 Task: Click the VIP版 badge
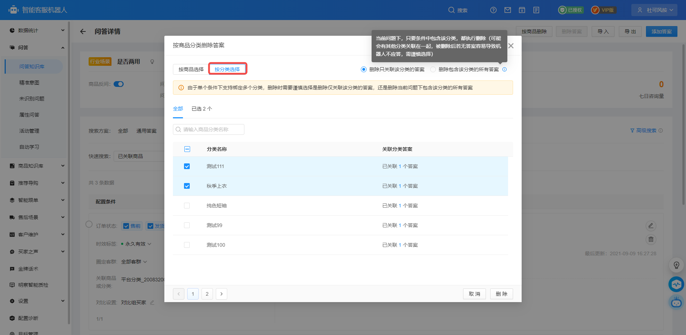point(603,10)
